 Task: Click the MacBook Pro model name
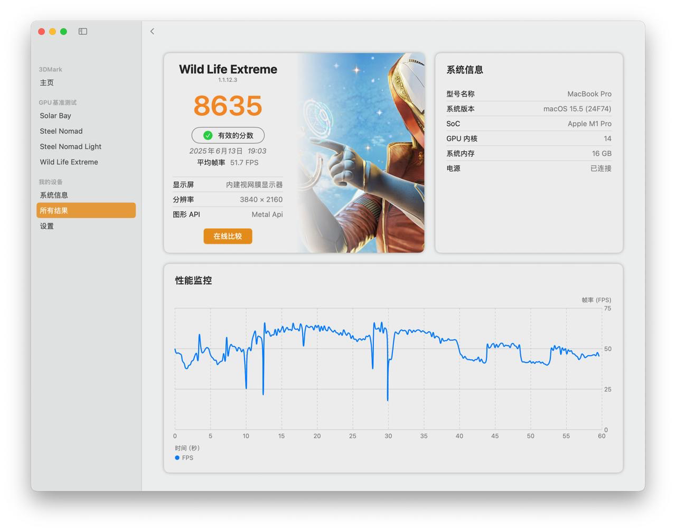coord(589,94)
